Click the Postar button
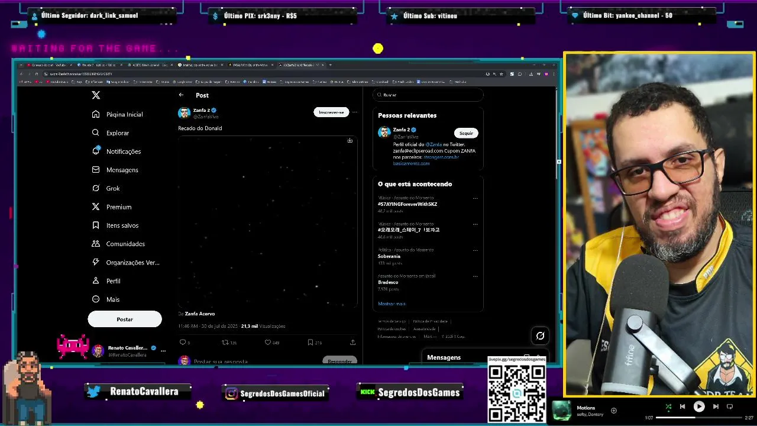The width and height of the screenshot is (757, 426). point(125,319)
